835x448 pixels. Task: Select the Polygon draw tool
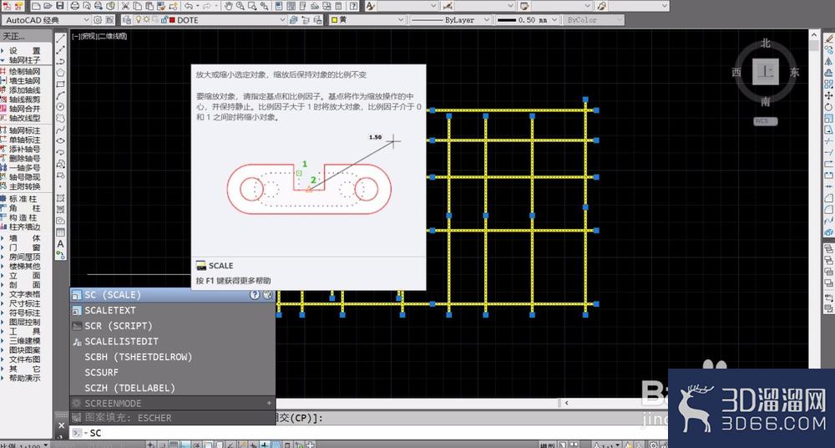tap(61, 72)
